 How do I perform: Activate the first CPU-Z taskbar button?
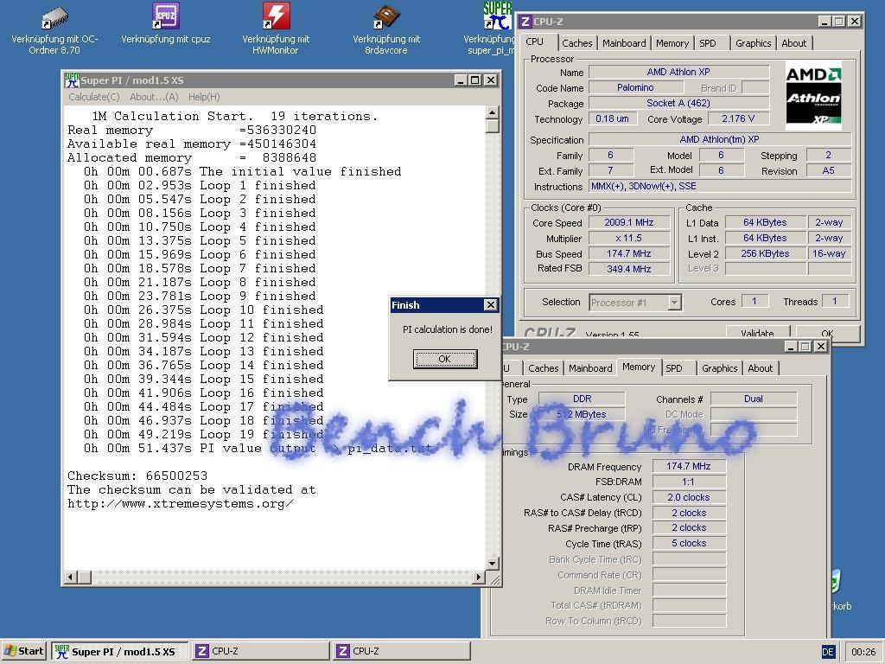point(260,651)
